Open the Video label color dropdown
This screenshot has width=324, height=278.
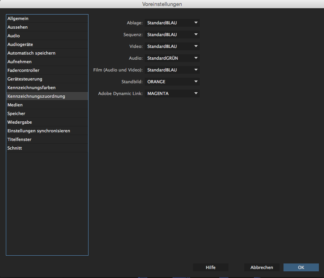click(172, 46)
